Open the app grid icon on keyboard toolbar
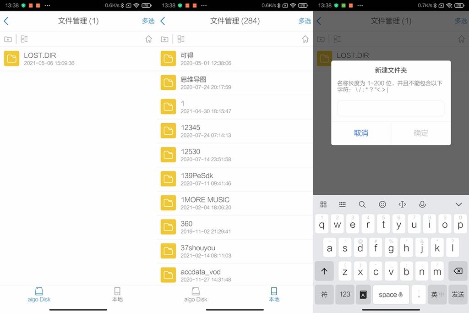The image size is (469, 313). point(323,204)
